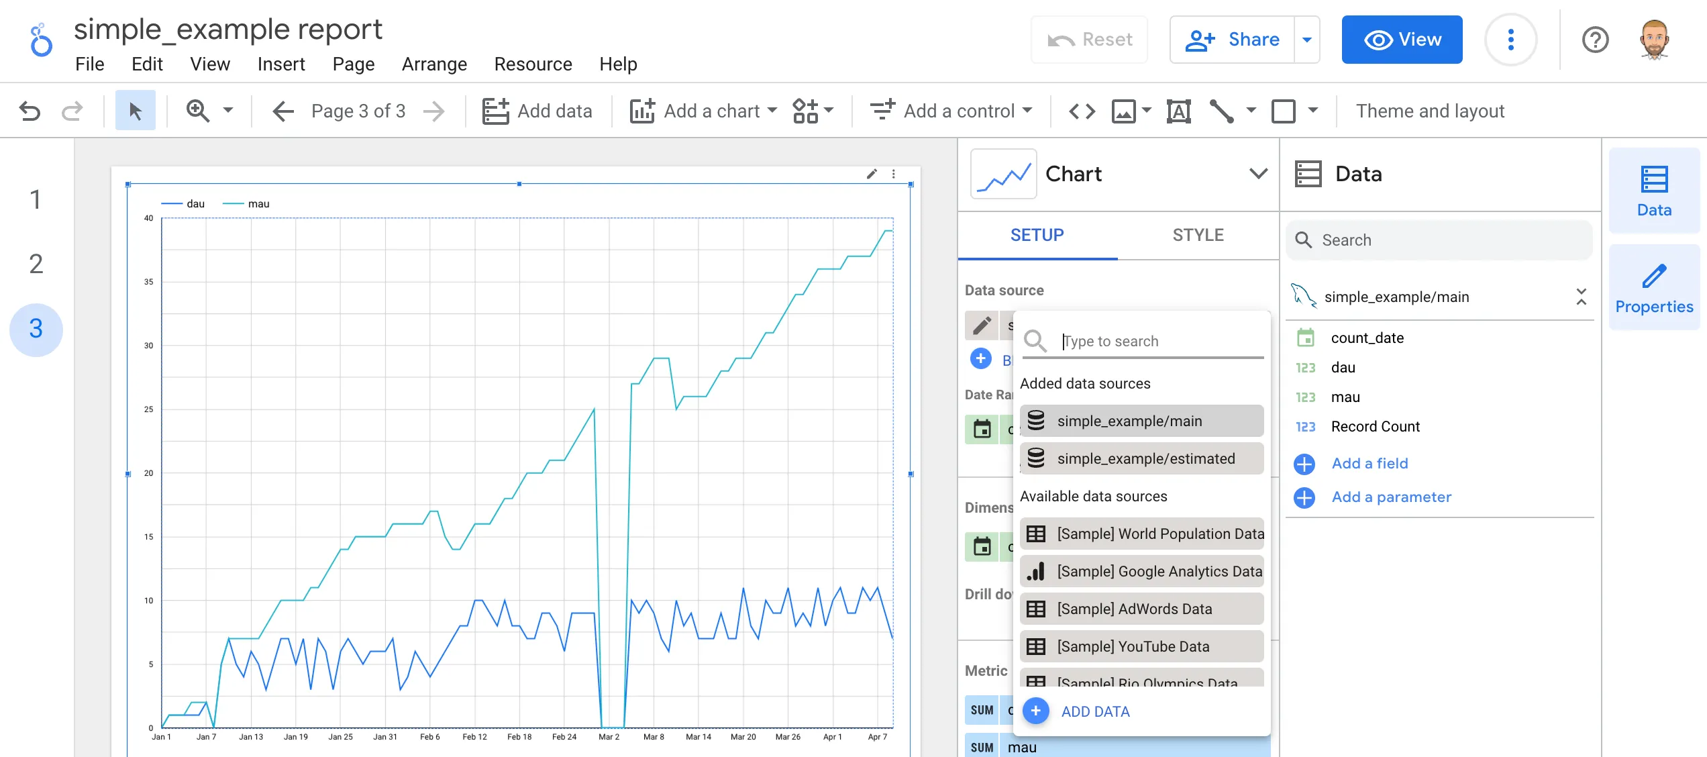
Task: Activate the selection arrow mode
Action: click(x=135, y=109)
